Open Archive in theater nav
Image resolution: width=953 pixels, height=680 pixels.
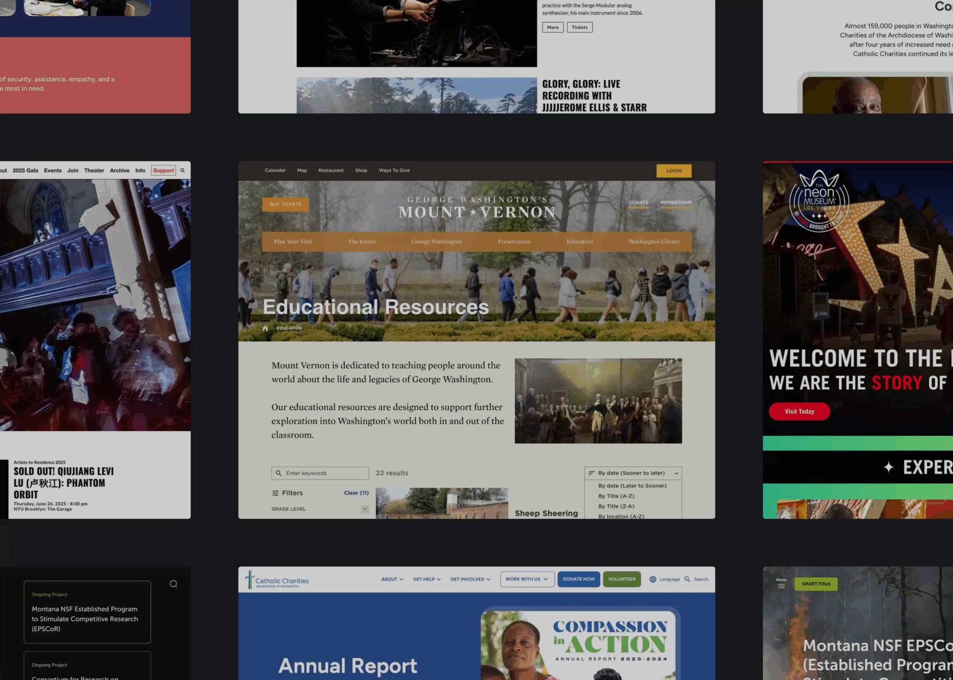119,170
